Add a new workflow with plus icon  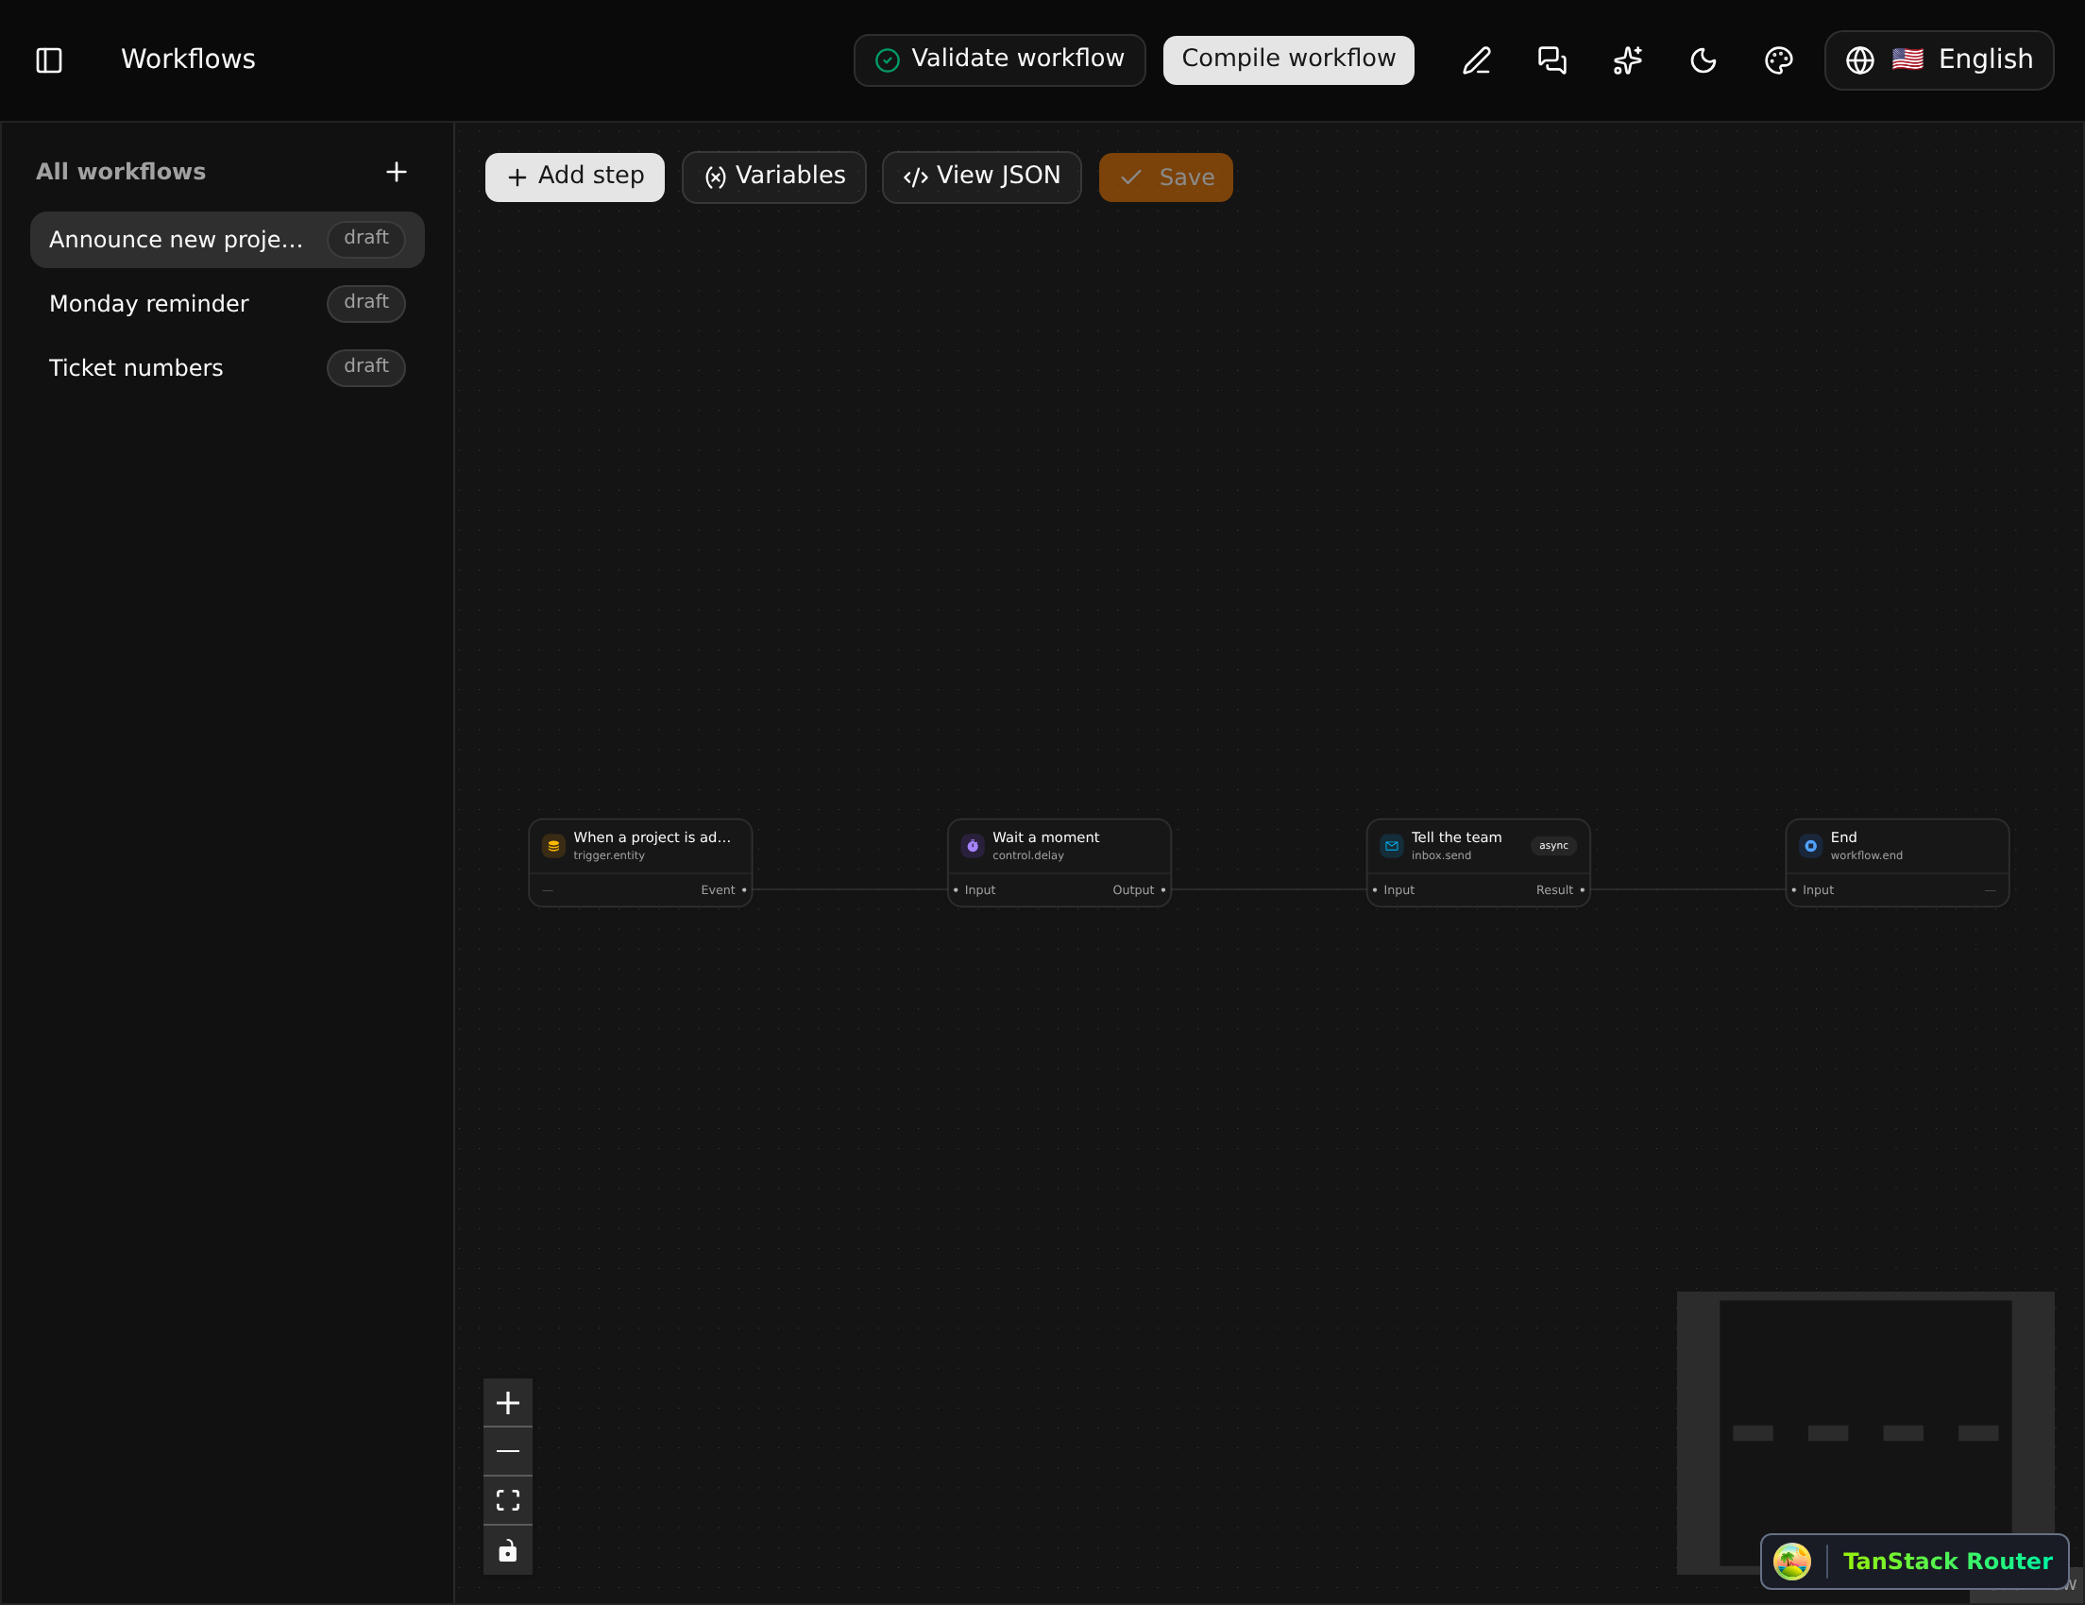(x=397, y=172)
